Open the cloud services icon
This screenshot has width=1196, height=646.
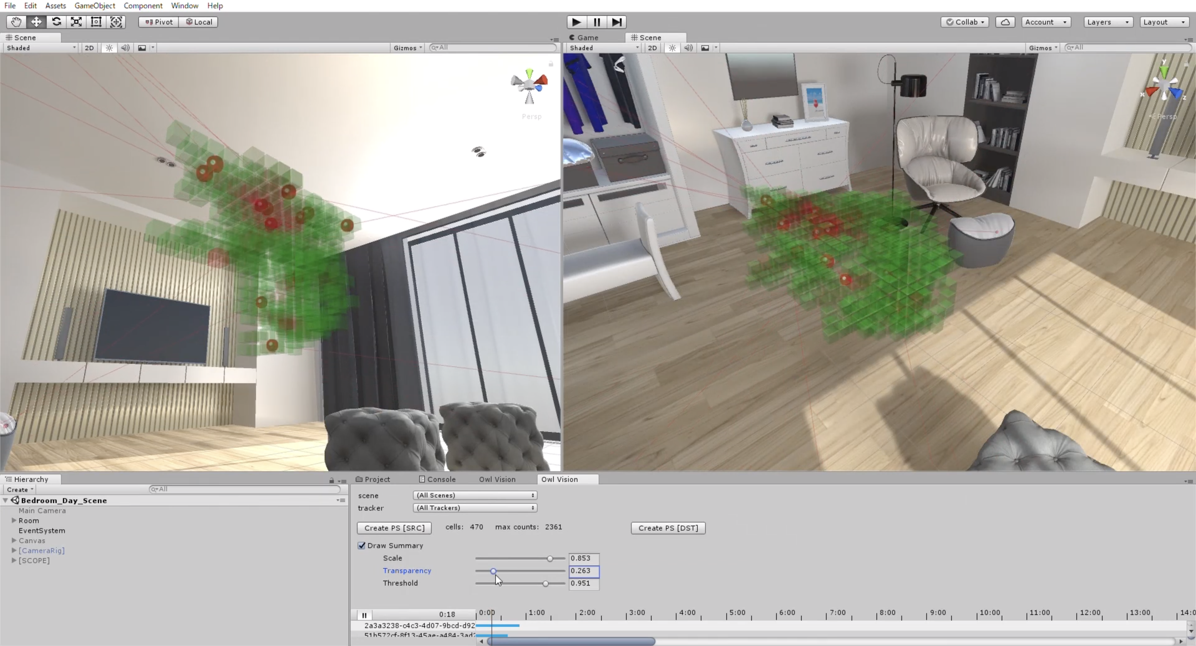tap(1005, 22)
